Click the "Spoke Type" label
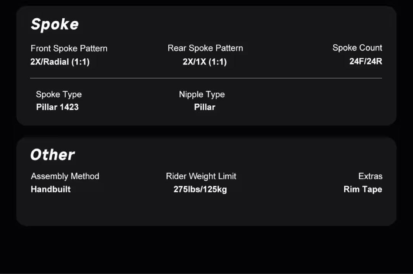The width and height of the screenshot is (413, 274). point(59,94)
